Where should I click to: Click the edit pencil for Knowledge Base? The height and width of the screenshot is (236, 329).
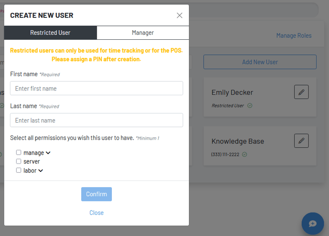[x=301, y=141]
